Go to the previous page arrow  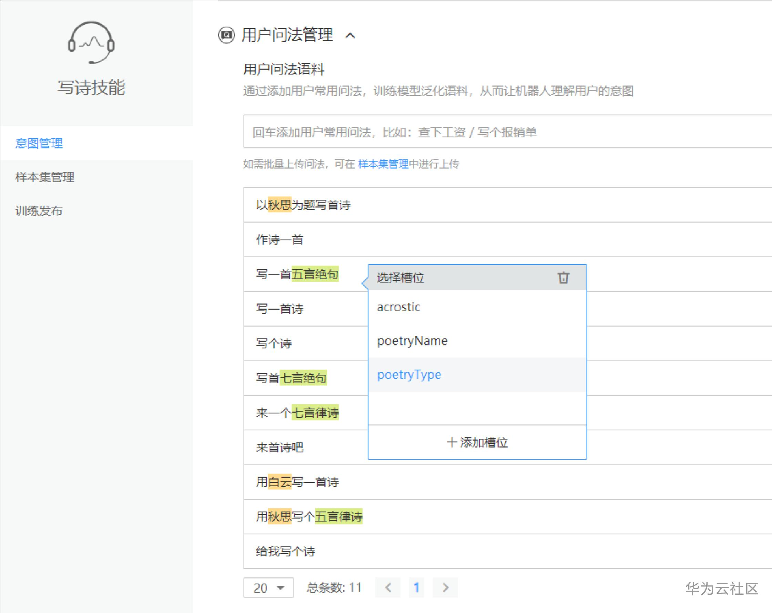coord(388,588)
